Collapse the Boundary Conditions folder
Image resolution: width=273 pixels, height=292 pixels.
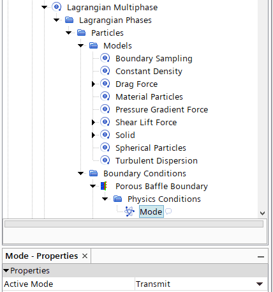coord(80,173)
